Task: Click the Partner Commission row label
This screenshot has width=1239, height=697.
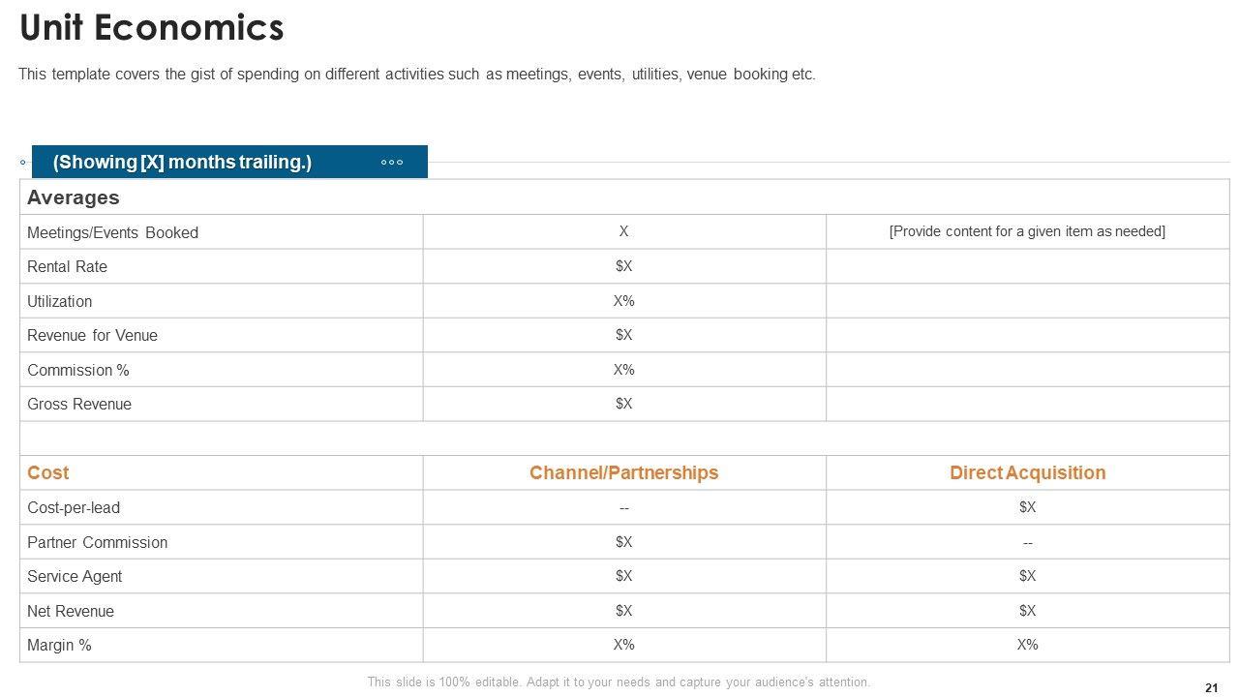Action: (97, 542)
